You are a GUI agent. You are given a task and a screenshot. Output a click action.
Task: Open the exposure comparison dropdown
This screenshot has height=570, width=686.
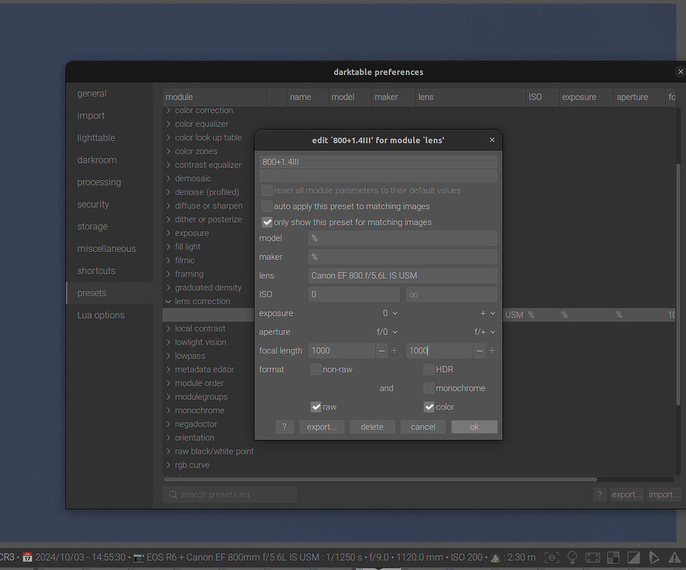395,313
